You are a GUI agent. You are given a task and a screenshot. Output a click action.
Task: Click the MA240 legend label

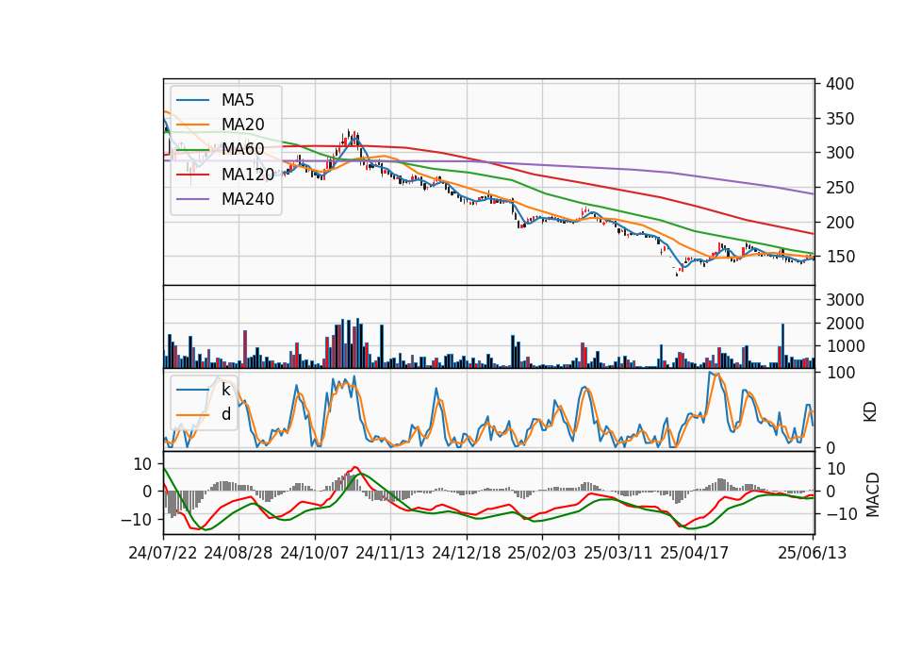click(248, 199)
